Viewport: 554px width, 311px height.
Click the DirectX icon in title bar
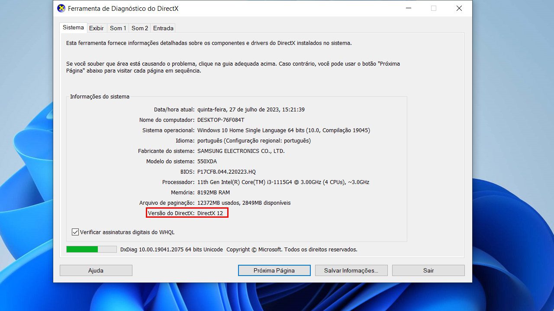[x=61, y=8]
